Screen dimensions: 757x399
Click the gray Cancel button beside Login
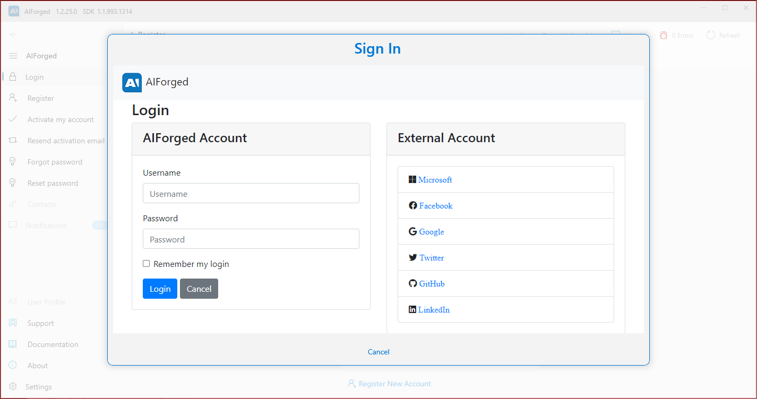(199, 289)
